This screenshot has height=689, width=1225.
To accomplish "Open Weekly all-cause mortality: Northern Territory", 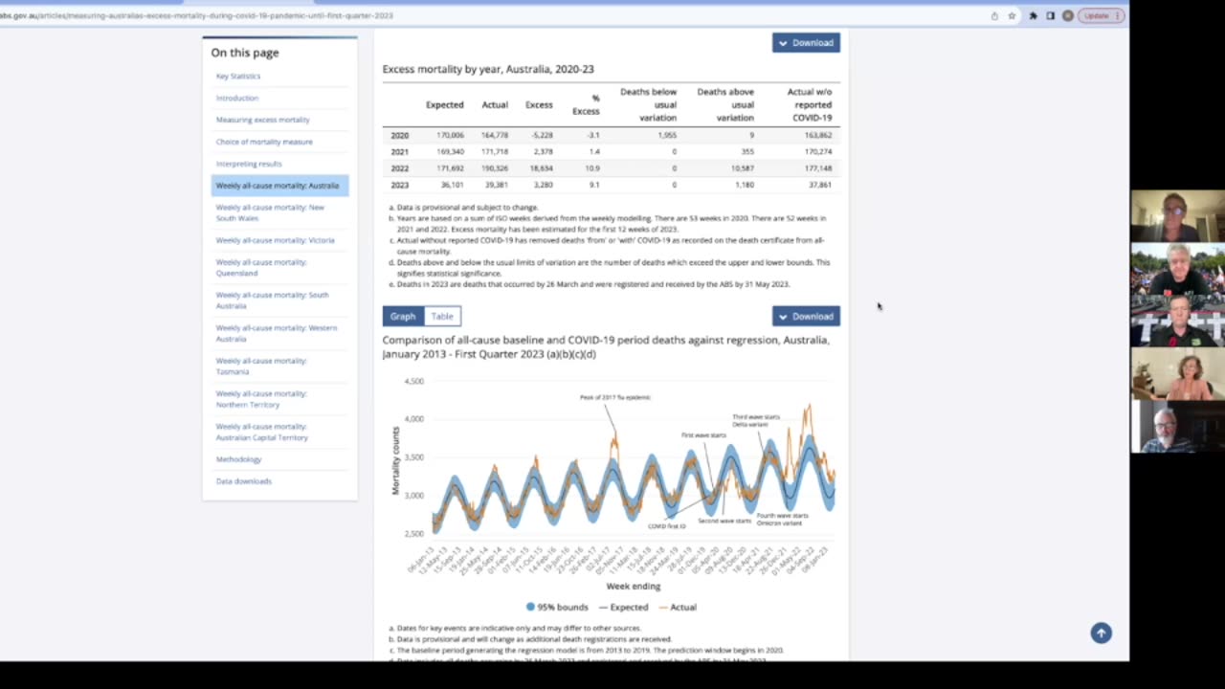I will pos(261,398).
